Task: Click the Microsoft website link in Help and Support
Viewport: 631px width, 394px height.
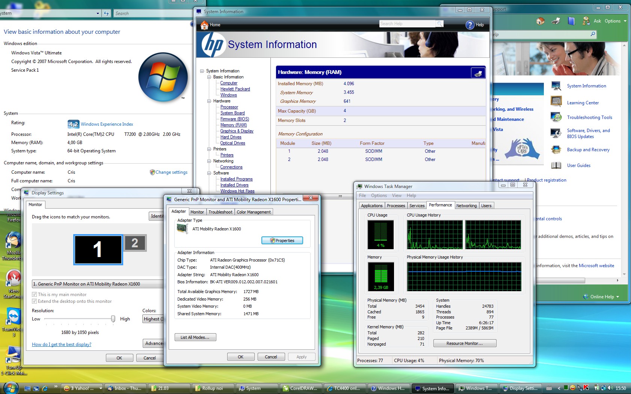Action: pyautogui.click(x=596, y=266)
